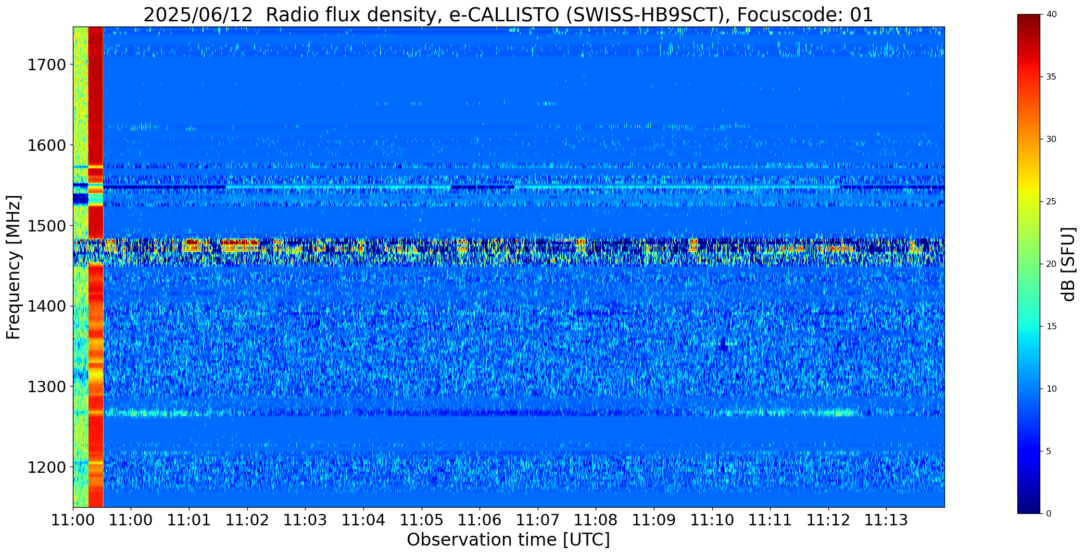
Task: Click the 11:01 time tick label
Action: pyautogui.click(x=189, y=520)
